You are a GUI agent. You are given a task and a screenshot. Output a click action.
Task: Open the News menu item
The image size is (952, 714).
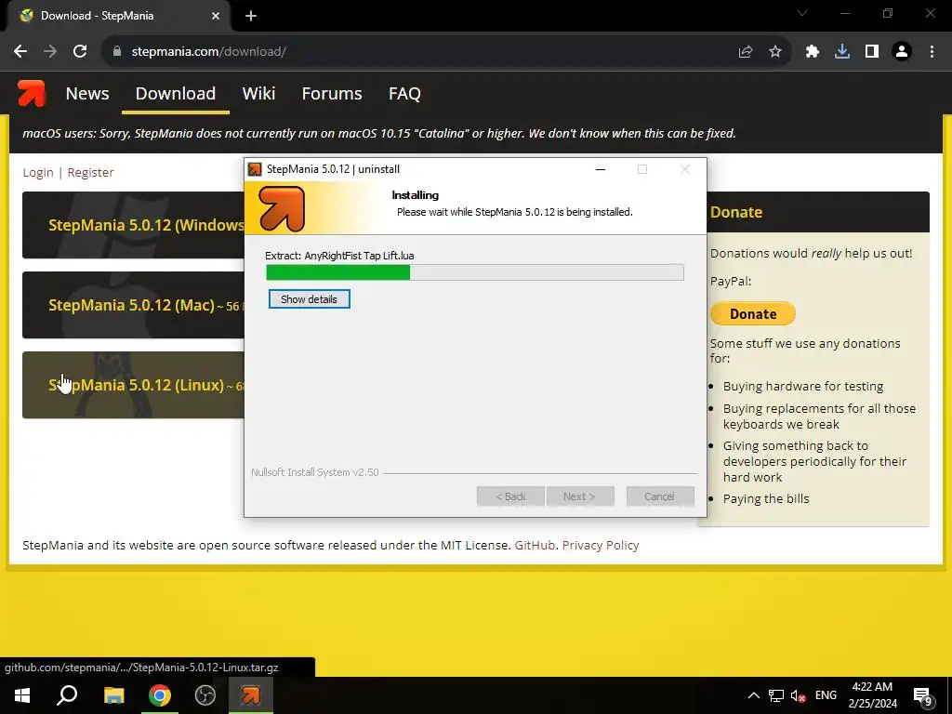pyautogui.click(x=87, y=94)
